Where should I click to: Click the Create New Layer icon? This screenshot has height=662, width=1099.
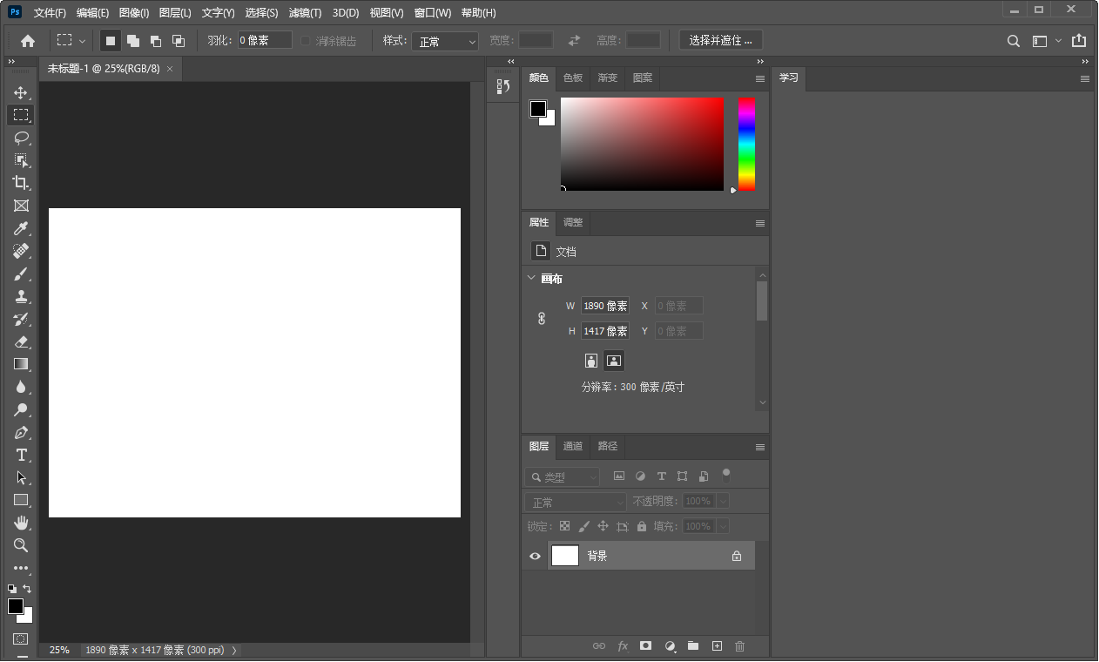(x=716, y=646)
